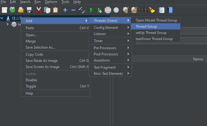Screen dimensions: 207x126
Task: Select Open... in context menu
Action: [55, 35]
